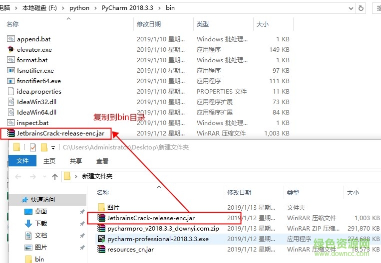Select the IdeaWin32.dll file icon

pyautogui.click(x=11, y=102)
